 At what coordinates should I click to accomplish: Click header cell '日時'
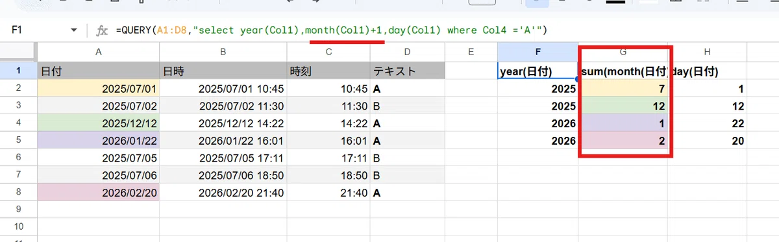click(x=223, y=71)
